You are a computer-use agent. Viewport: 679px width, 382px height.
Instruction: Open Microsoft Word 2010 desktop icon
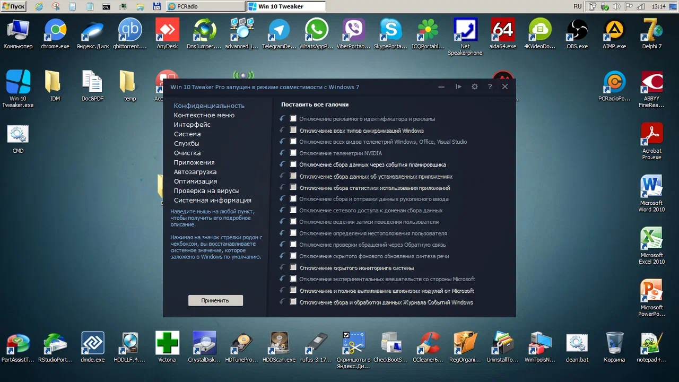click(x=651, y=193)
